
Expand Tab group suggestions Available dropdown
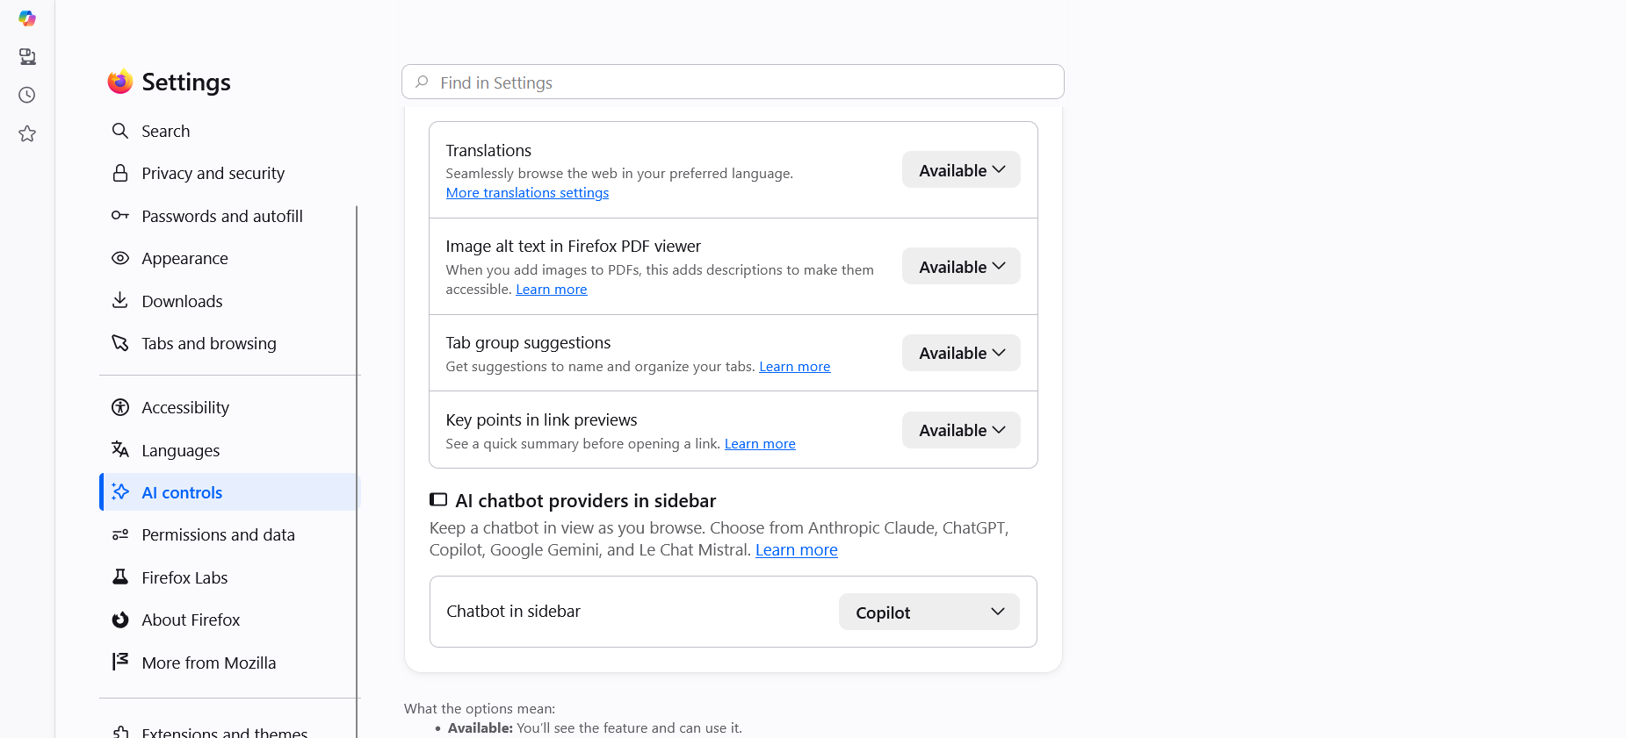(961, 353)
